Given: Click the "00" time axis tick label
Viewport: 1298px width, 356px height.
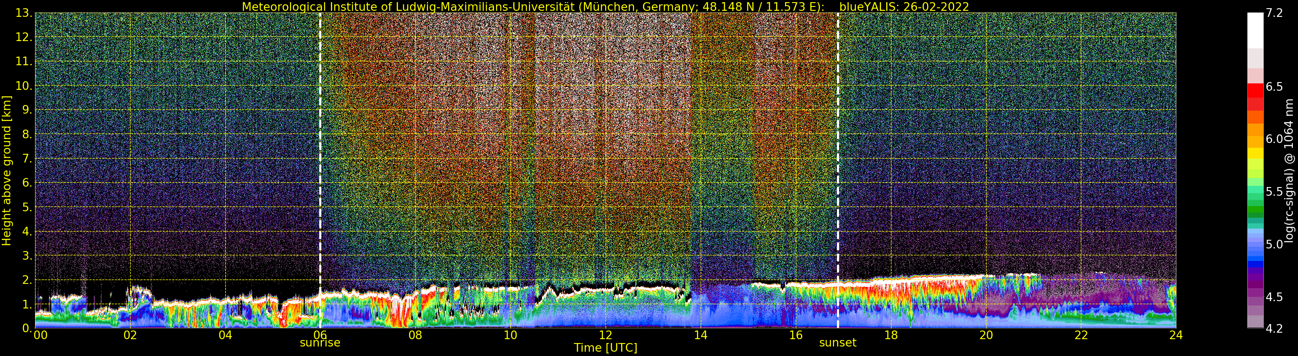Looking at the screenshot, I should pos(40,335).
